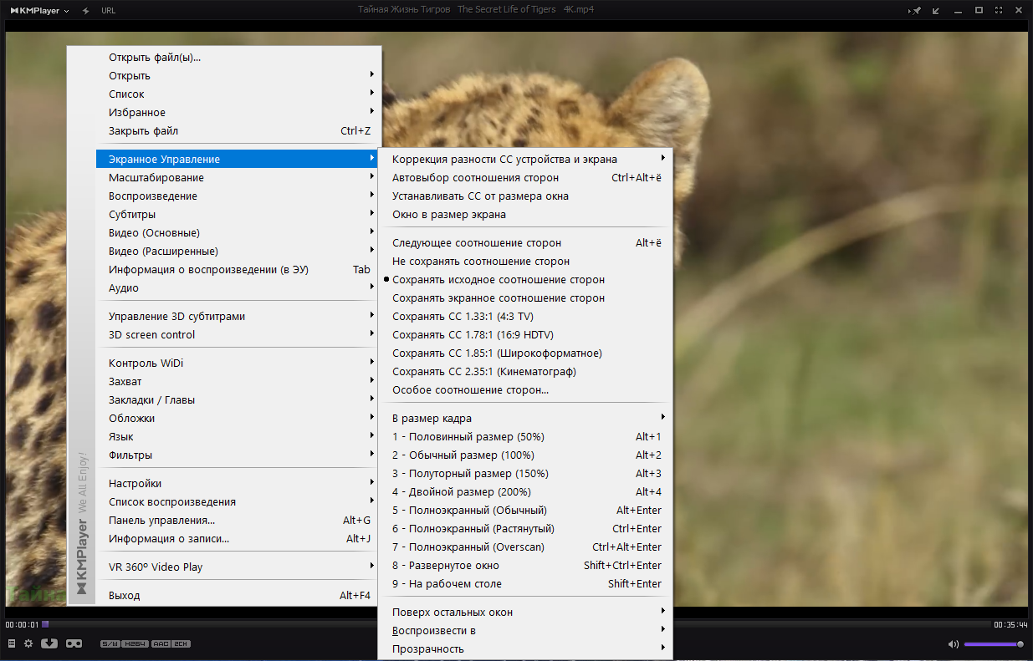The image size is (1033, 661).
Task: Toggle the fullscreen corners icon
Action: 999,11
